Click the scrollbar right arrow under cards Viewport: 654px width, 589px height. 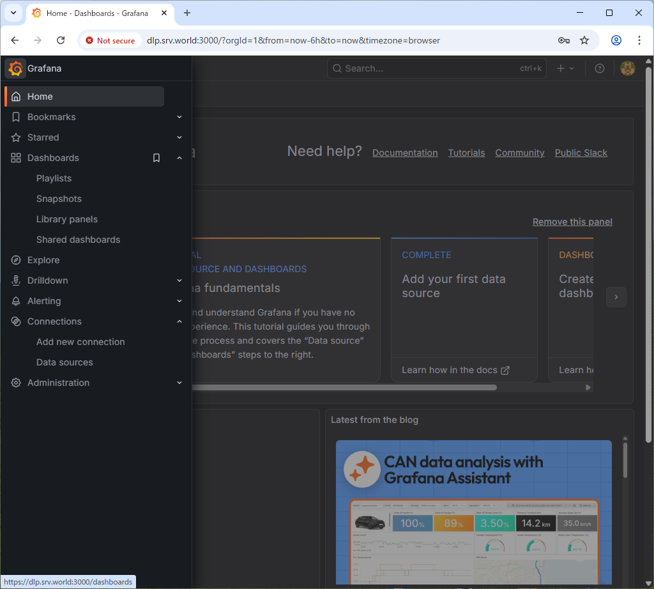[588, 388]
